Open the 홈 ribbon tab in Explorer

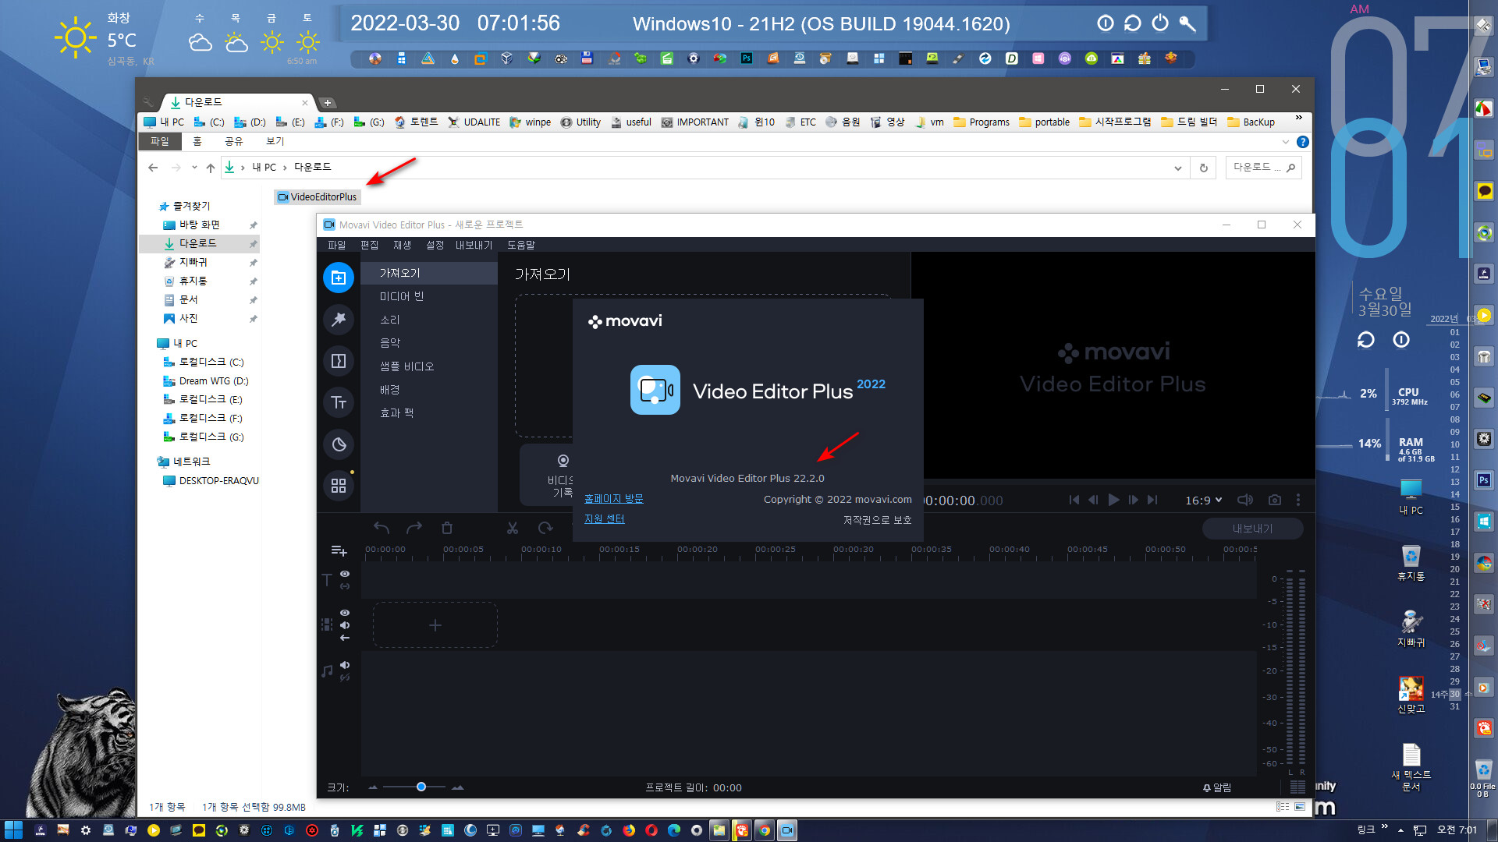click(x=197, y=141)
